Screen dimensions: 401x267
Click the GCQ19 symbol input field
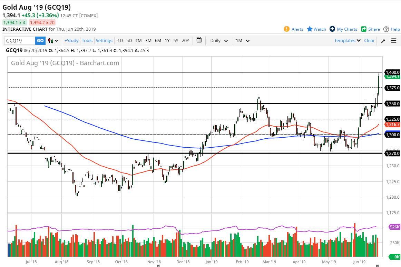click(20, 41)
